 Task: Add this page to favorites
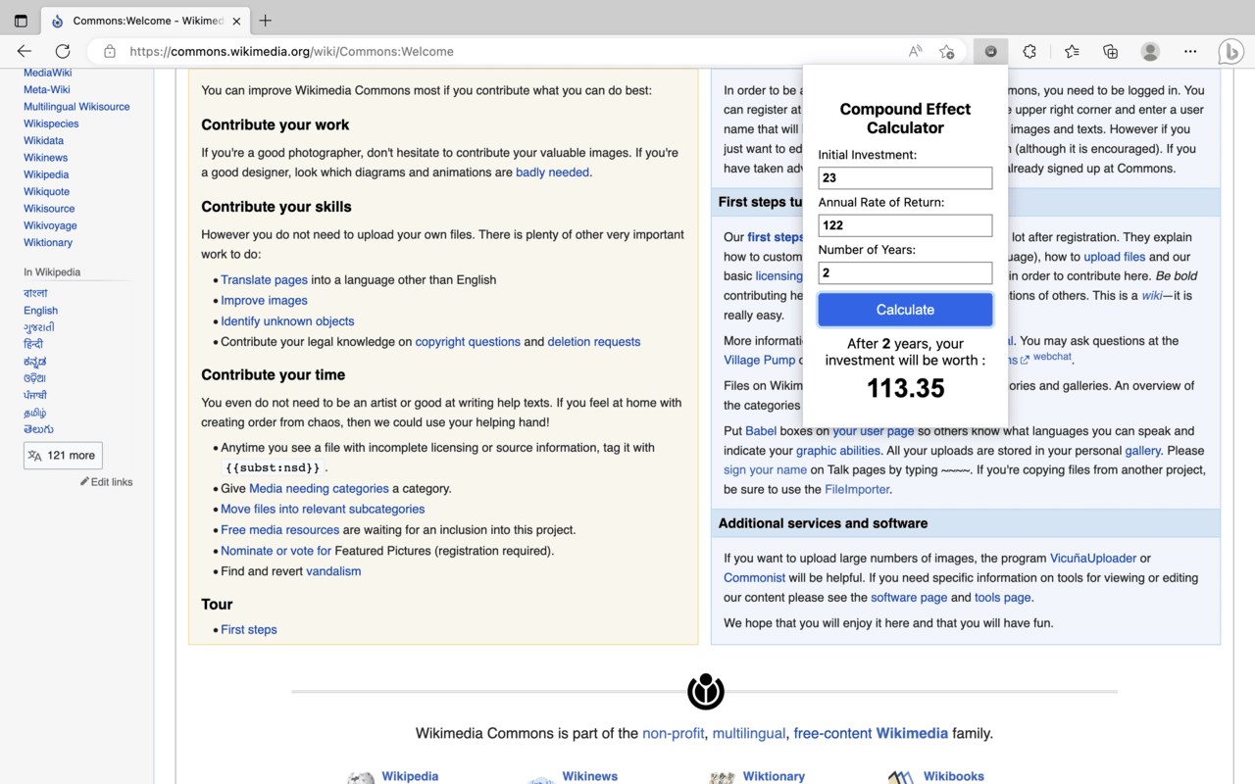pos(946,51)
